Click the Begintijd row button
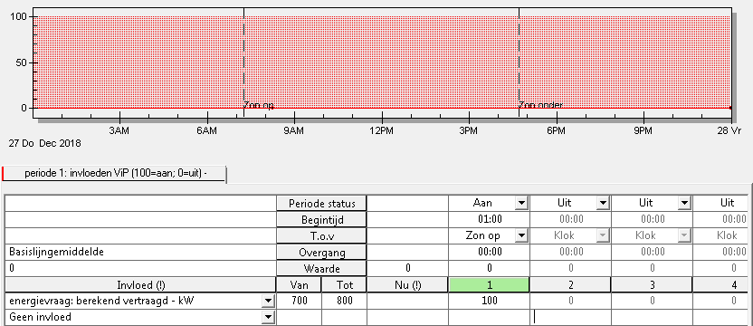The width and height of the screenshot is (753, 326). pos(322,220)
